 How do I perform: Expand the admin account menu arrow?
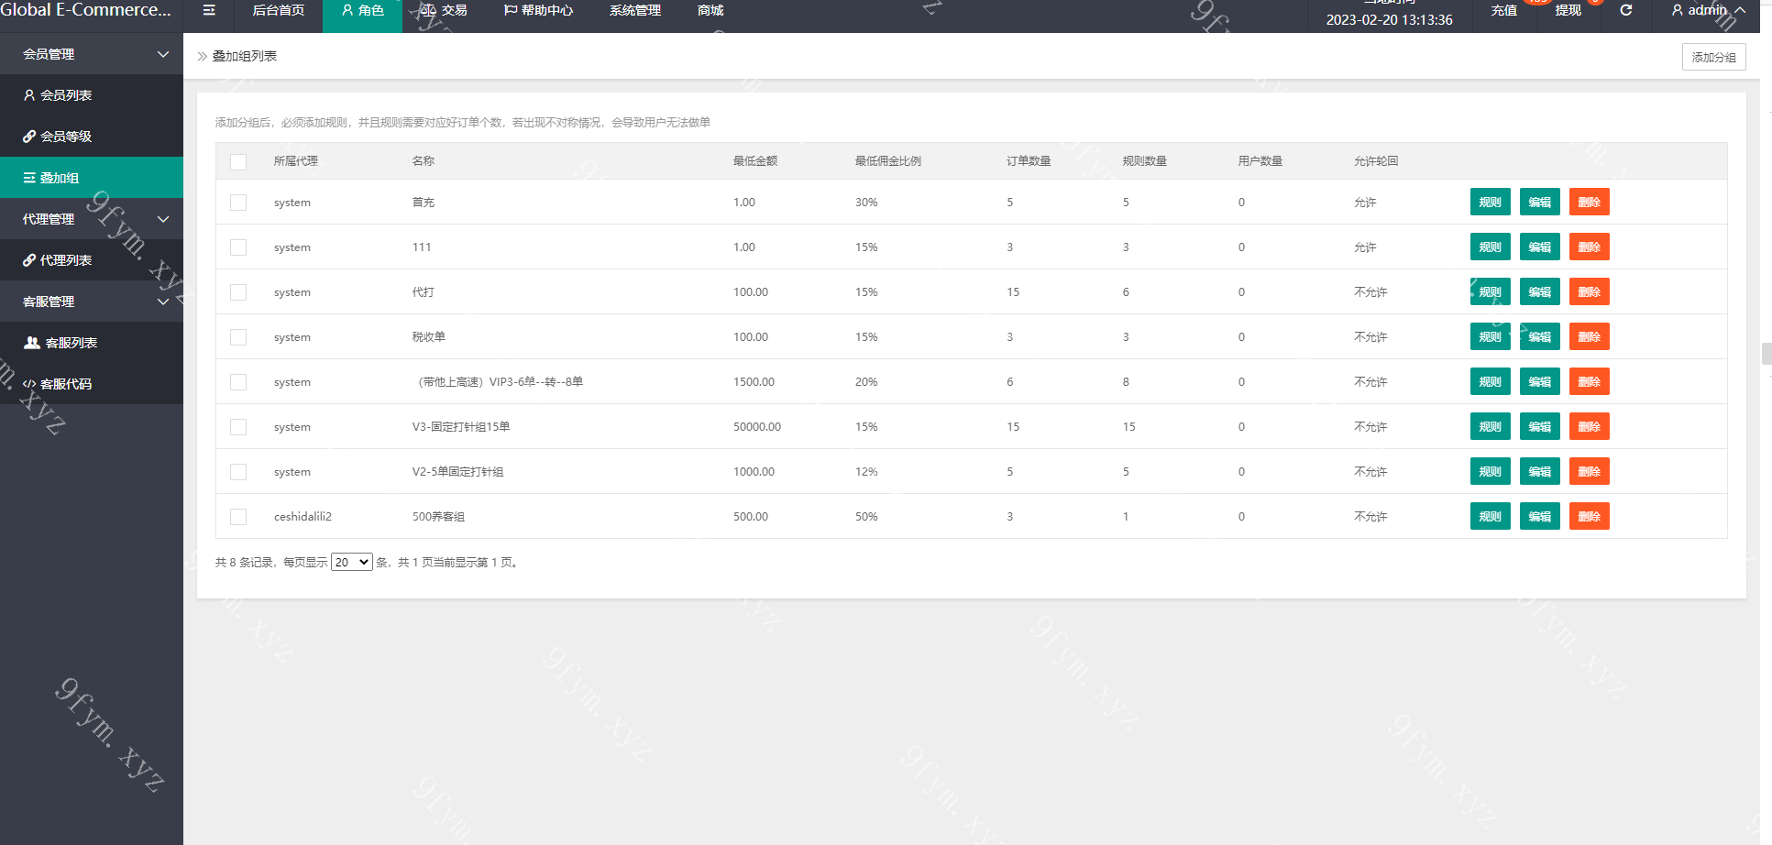pyautogui.click(x=1740, y=10)
